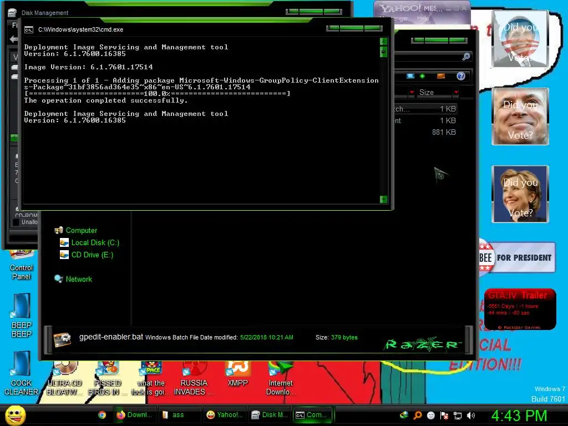Click the Razer logo in Explorer details pane

coord(422,344)
